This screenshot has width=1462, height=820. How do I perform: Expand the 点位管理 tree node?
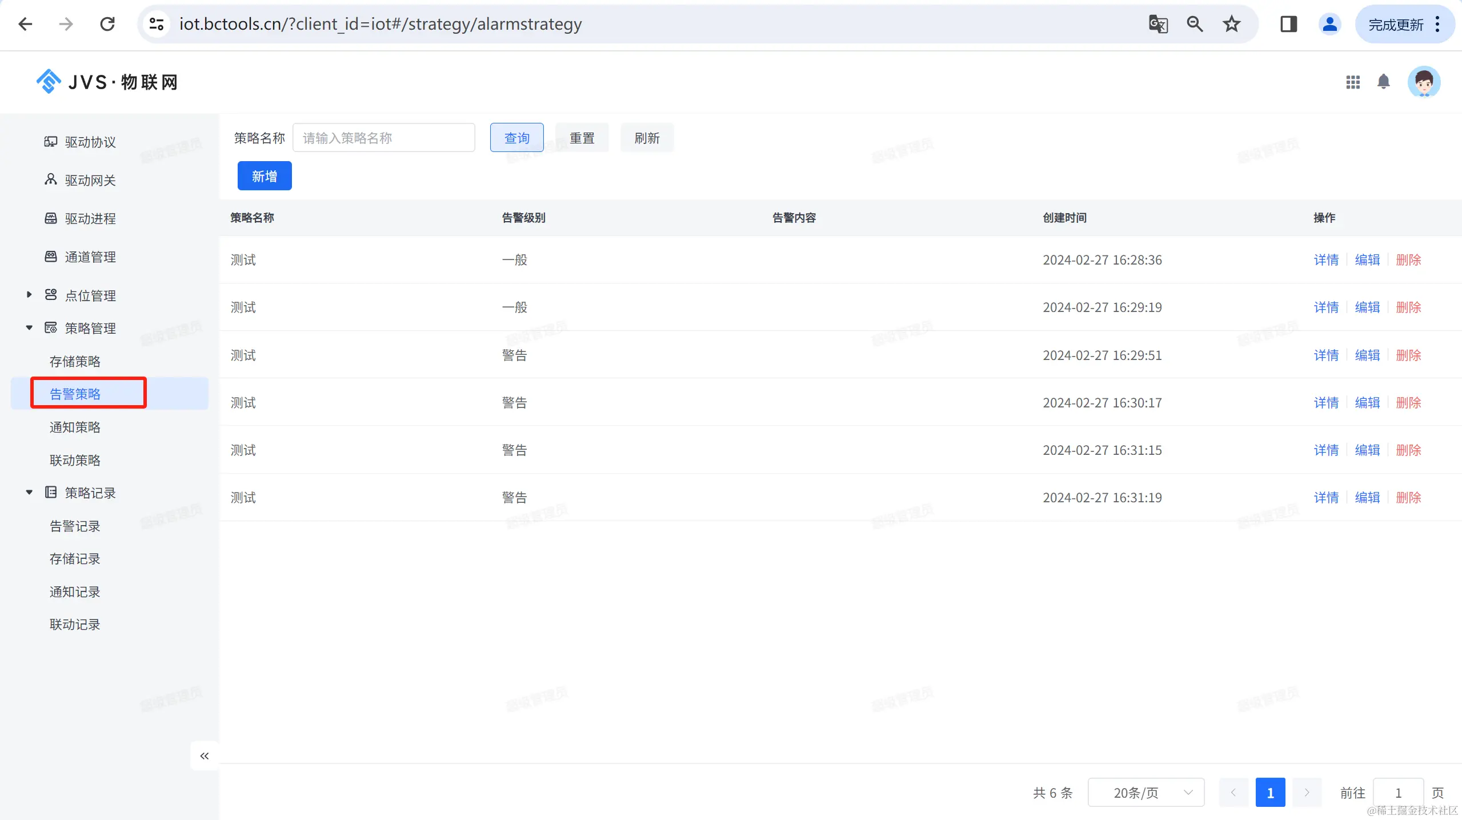pyautogui.click(x=29, y=295)
